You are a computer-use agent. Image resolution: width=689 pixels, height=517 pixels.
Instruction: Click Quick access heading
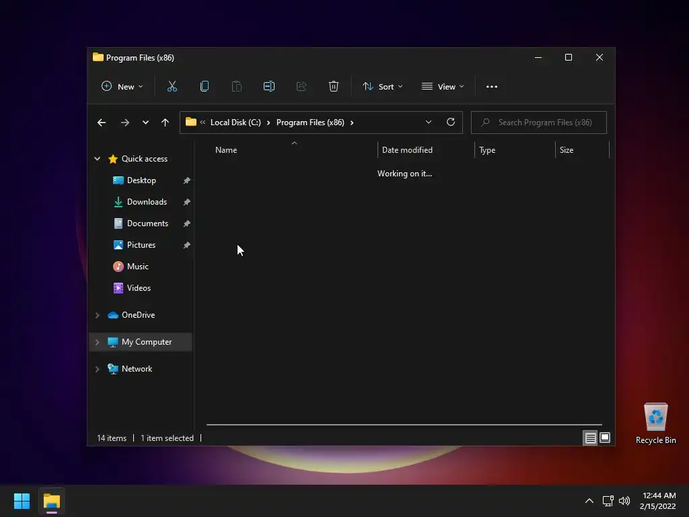tap(145, 159)
